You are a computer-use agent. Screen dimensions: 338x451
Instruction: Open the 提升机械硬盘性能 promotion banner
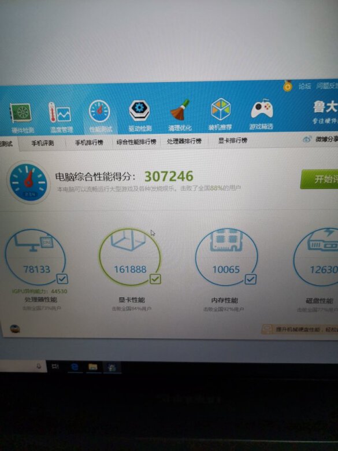300,329
